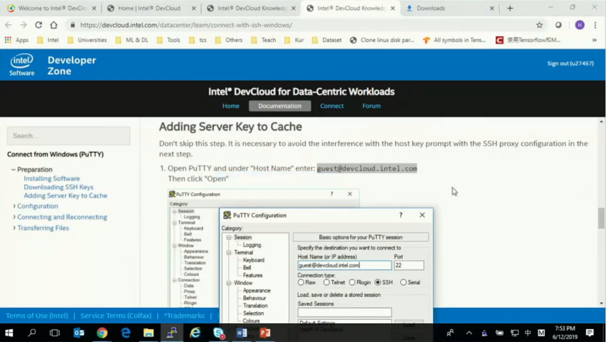
Task: Open File Explorer from the taskbar
Action: pos(149,333)
